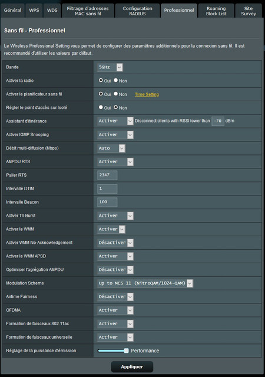Open Activer IGMP Snooping dropdown
This screenshot has width=265, height=377.
pyautogui.click(x=115, y=135)
